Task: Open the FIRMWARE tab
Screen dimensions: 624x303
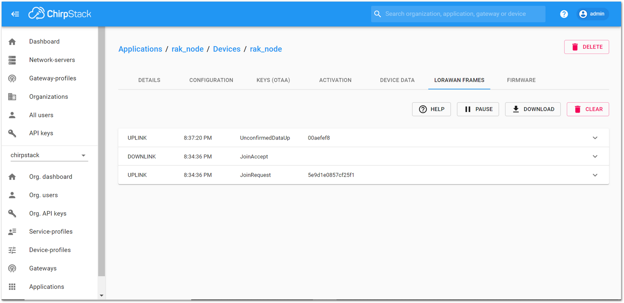Action: click(x=521, y=80)
